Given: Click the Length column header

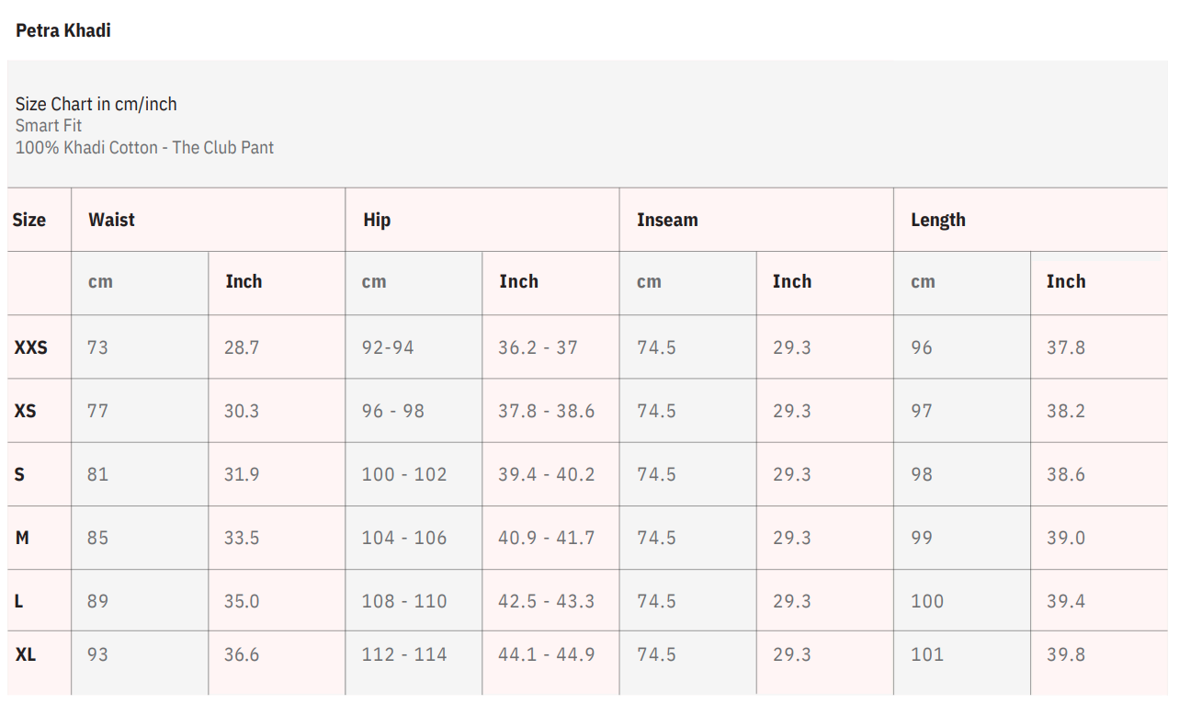Looking at the screenshot, I should click(937, 220).
